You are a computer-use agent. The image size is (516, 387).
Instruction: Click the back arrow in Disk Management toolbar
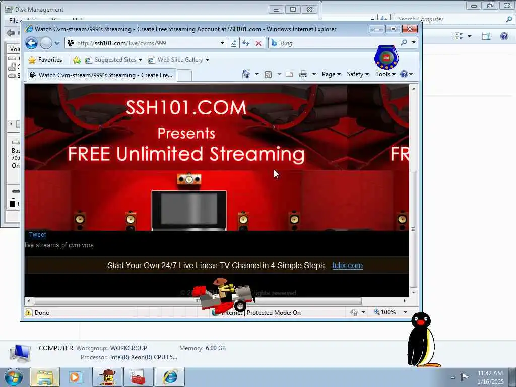point(11,33)
